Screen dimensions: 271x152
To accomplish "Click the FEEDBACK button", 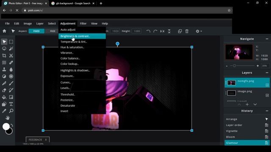I will [36, 140].
